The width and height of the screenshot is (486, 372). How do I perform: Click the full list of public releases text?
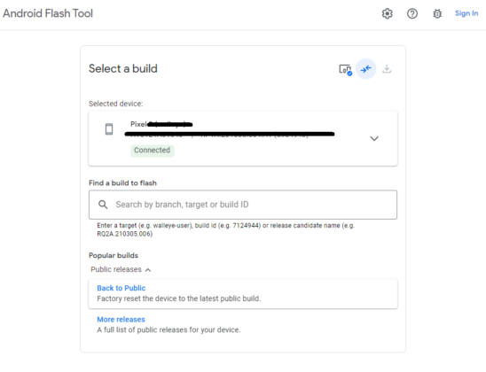[x=169, y=329]
